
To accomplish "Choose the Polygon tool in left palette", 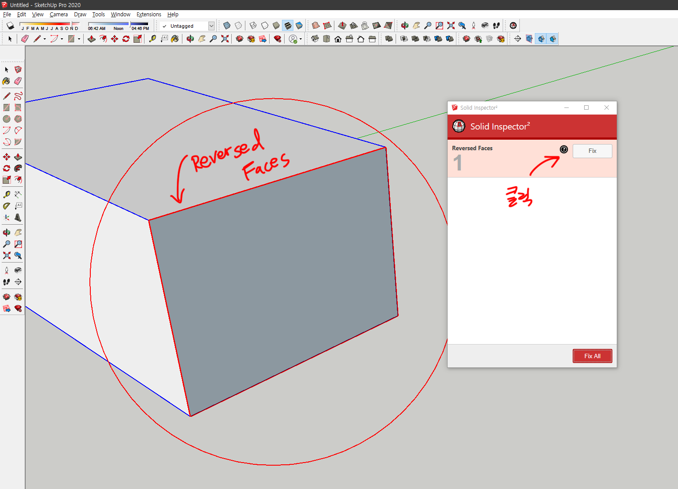I will point(18,119).
